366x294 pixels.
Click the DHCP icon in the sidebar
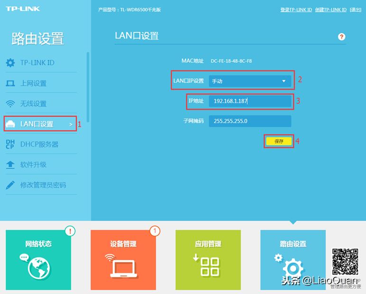point(10,144)
